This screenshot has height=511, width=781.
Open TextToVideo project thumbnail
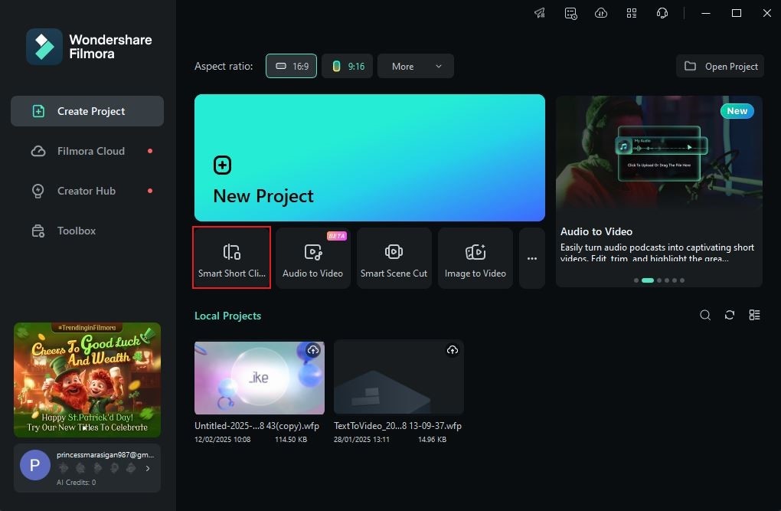click(x=398, y=378)
